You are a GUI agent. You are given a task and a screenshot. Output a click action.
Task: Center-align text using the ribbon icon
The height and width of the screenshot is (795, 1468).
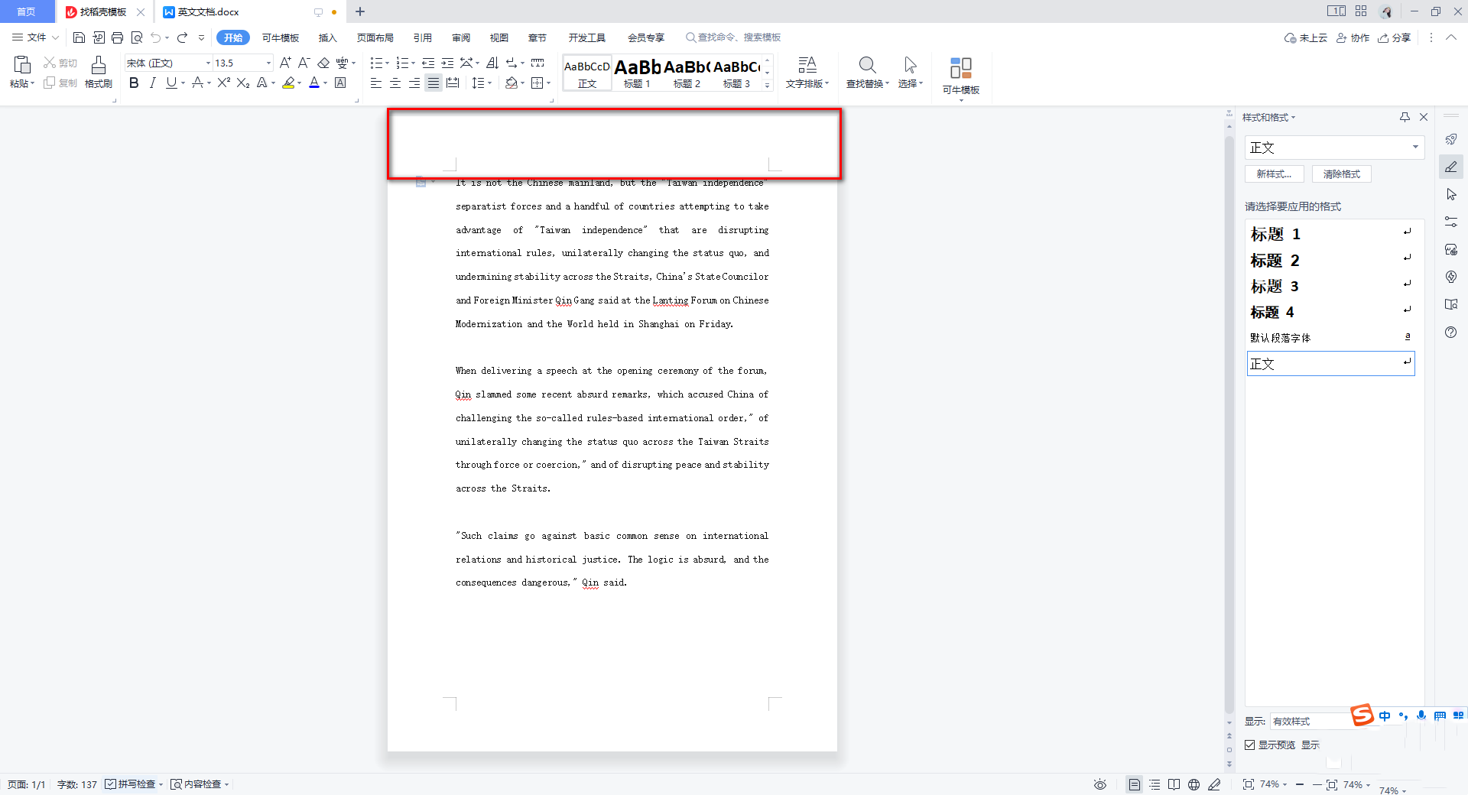click(x=395, y=83)
